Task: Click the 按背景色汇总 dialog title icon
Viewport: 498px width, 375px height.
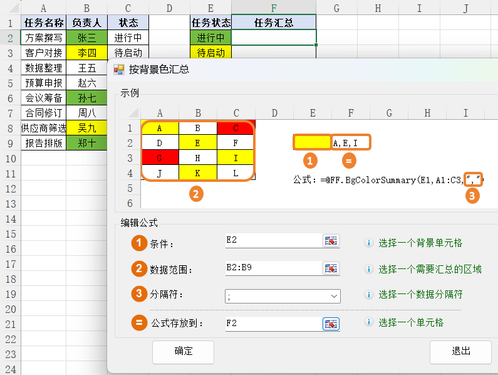Action: (119, 69)
